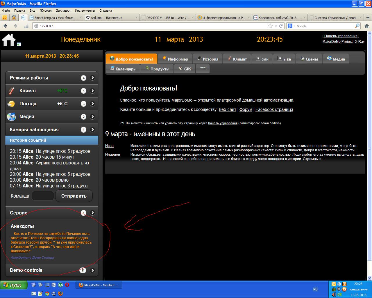Expand the Demo controls section
This screenshot has height=298, width=372.
(92, 270)
